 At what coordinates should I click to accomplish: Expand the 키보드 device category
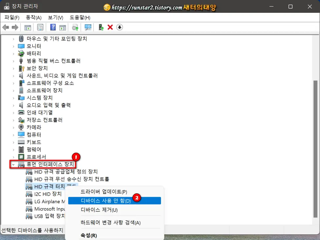[13, 142]
